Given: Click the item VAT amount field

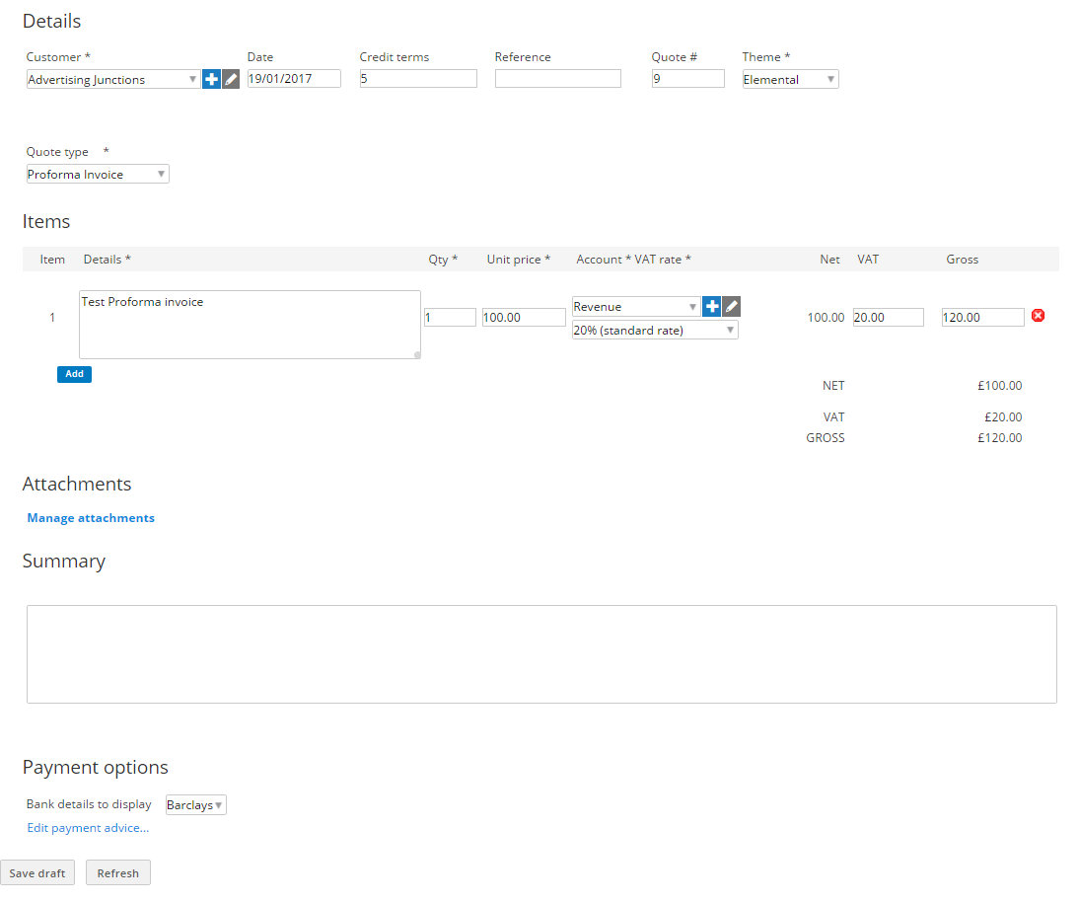Looking at the screenshot, I should (x=889, y=317).
